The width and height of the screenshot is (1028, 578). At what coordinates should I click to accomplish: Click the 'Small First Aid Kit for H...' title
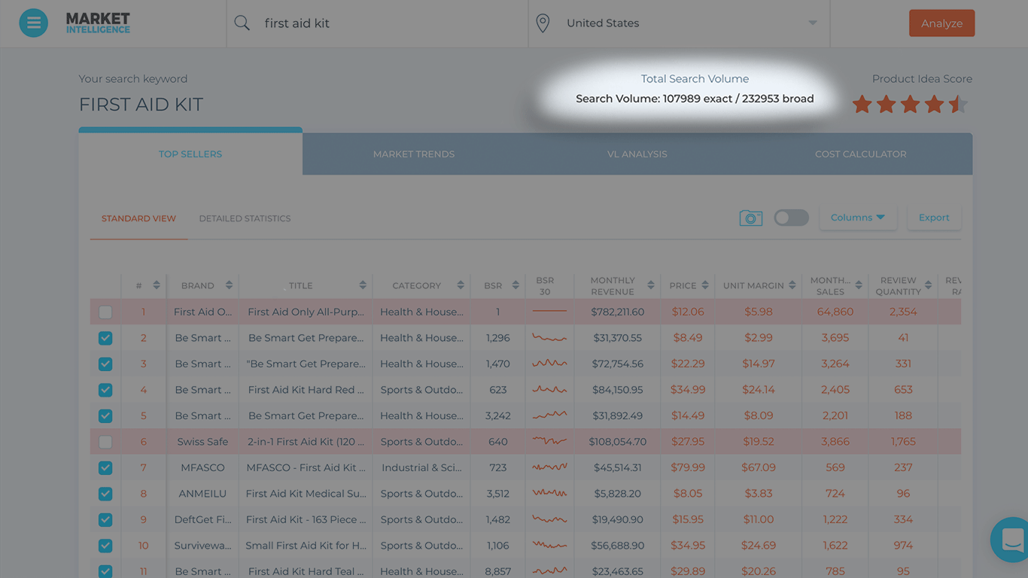[306, 546]
